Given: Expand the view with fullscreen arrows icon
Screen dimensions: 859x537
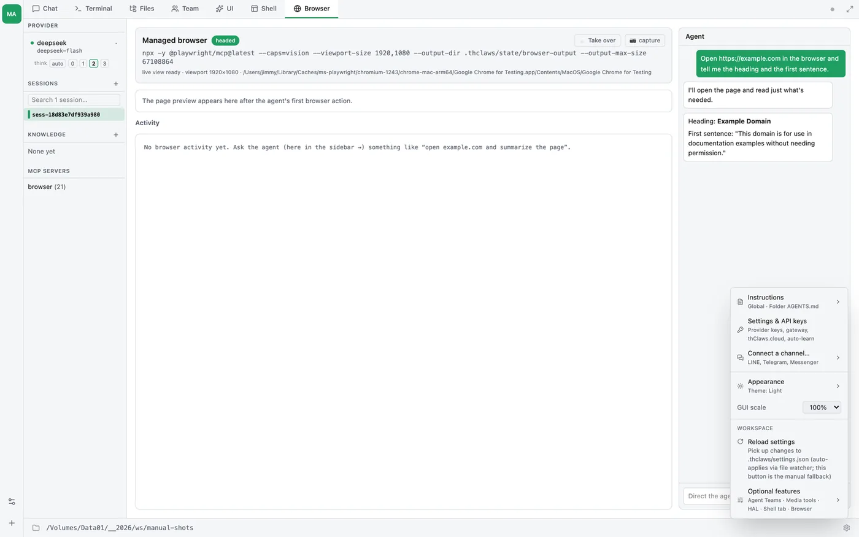Looking at the screenshot, I should pos(850,9).
